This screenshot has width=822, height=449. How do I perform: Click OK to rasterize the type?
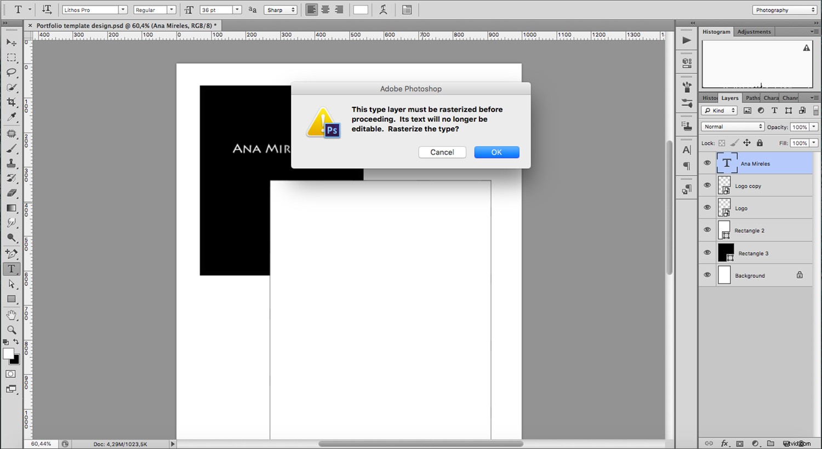496,152
